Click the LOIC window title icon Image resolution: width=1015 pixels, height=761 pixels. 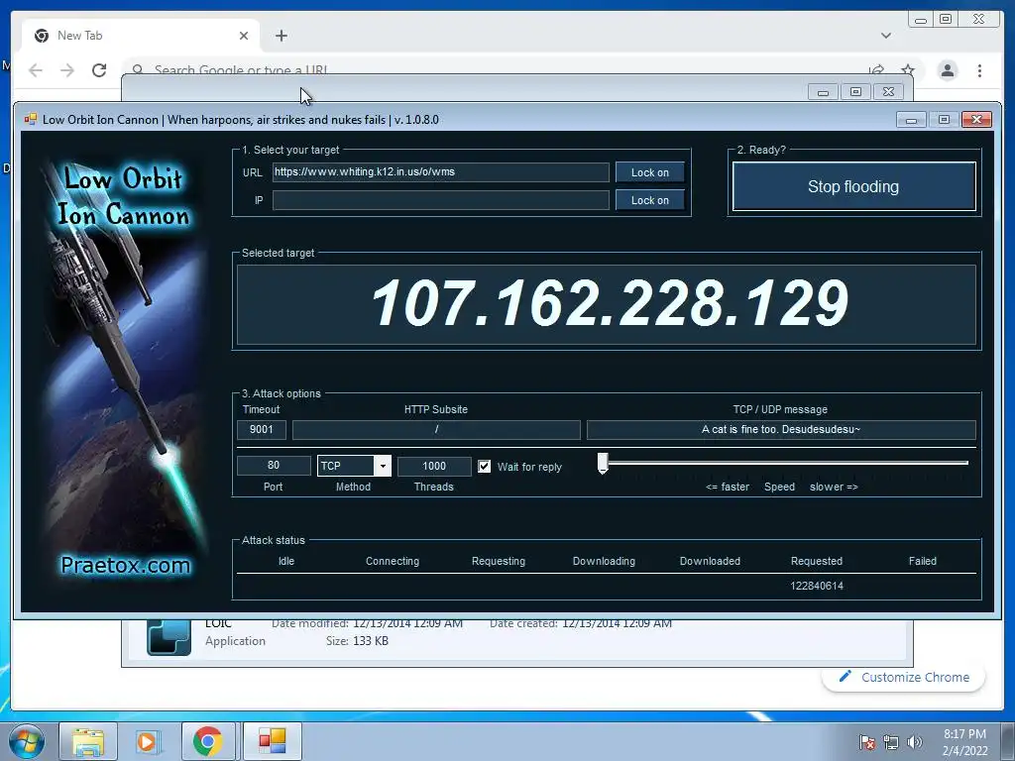pyautogui.click(x=31, y=119)
